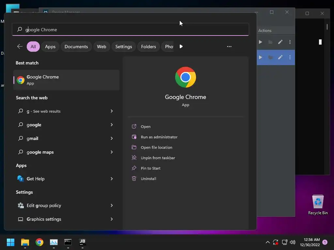Click the large Chrome logo in preview
Screen dimensions: 334x250
tap(185, 77)
